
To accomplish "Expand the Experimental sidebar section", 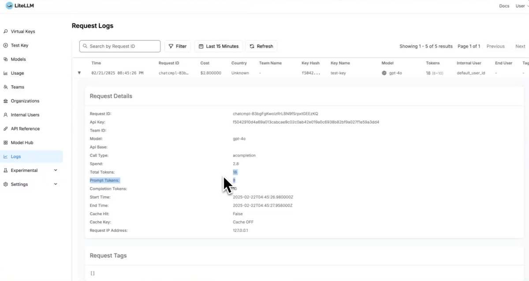I will click(x=56, y=171).
